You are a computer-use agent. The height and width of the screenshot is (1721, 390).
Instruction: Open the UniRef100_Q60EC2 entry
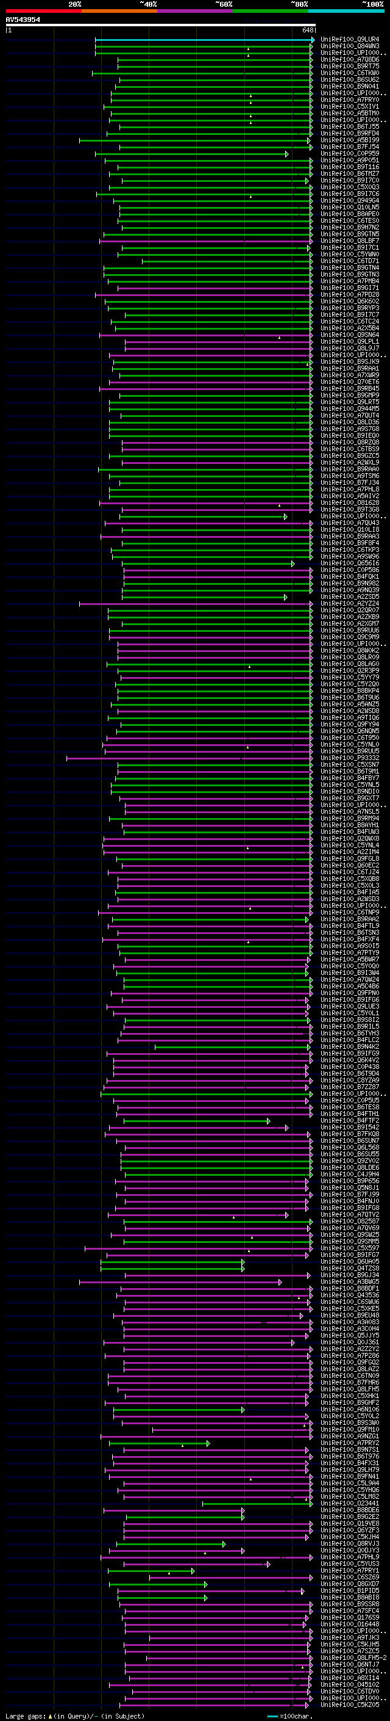point(349,865)
